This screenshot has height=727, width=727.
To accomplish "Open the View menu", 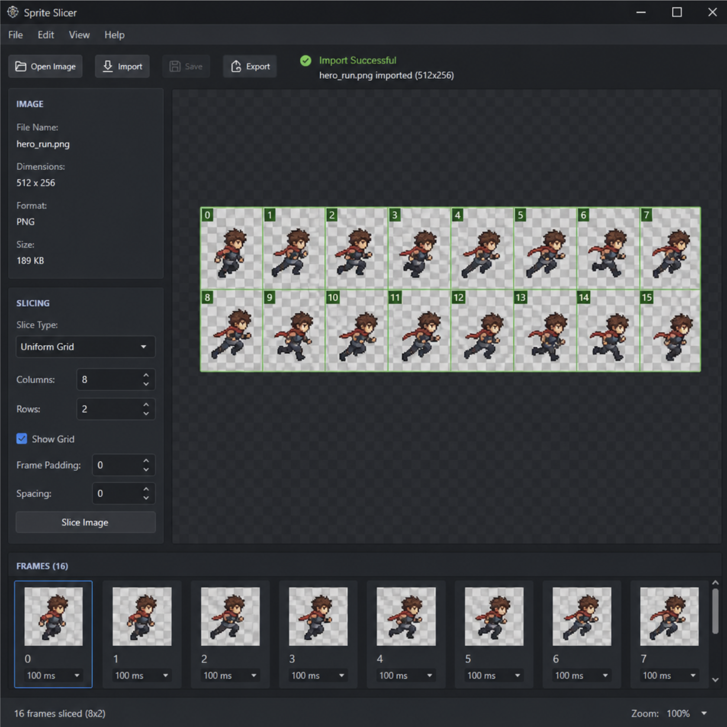I will pos(79,35).
